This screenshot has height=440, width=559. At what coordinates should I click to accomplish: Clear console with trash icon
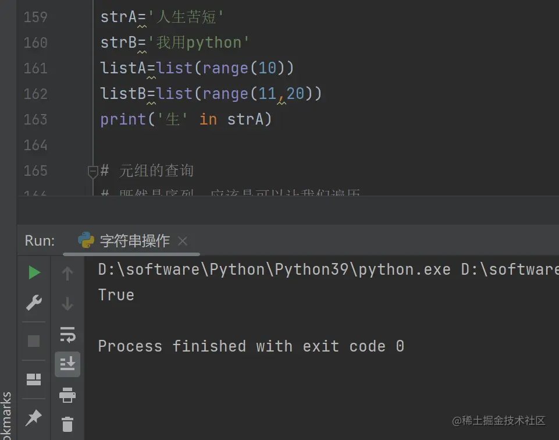click(x=67, y=424)
